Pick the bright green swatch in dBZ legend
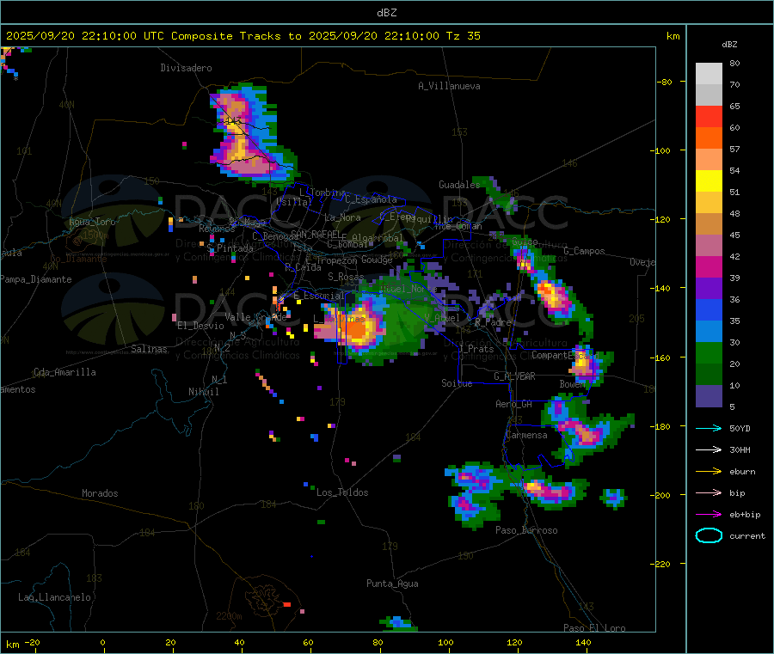The width and height of the screenshot is (774, 654). (x=709, y=352)
